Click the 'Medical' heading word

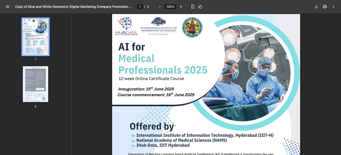136,58
